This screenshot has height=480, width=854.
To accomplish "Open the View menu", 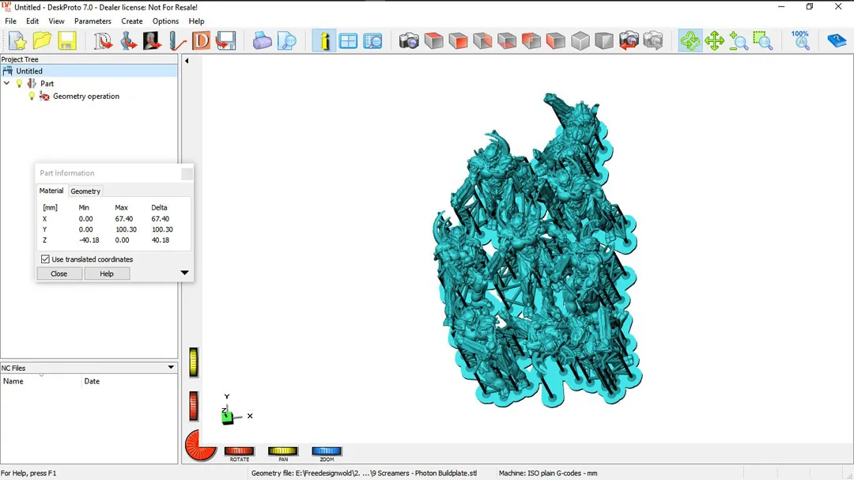I will point(56,21).
